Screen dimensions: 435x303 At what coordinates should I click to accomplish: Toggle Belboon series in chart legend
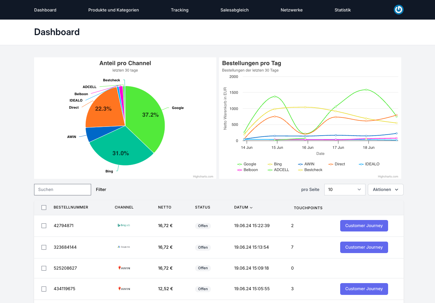247,170
